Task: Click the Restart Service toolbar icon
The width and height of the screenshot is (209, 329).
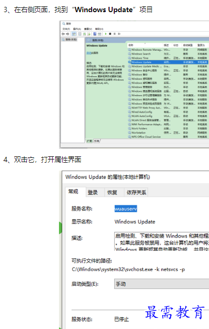Action: 119,34
